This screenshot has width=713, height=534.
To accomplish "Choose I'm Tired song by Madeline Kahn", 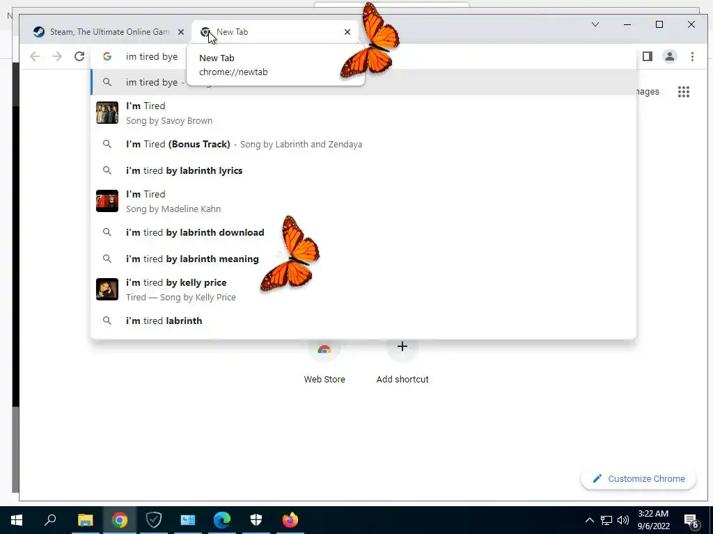I will (x=363, y=201).
